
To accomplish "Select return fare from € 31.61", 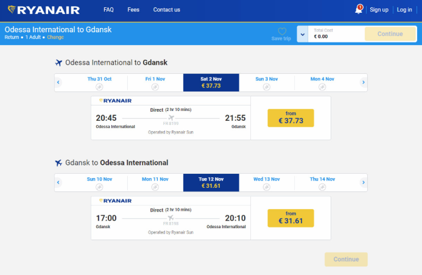I will (x=290, y=218).
